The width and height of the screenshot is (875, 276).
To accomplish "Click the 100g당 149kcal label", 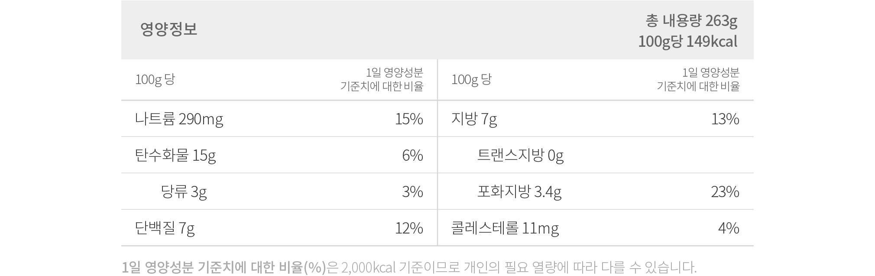I will click(687, 42).
